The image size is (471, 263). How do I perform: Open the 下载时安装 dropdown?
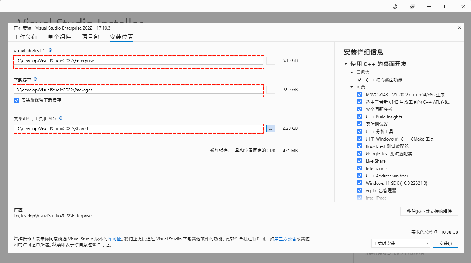pyautogui.click(x=401, y=243)
